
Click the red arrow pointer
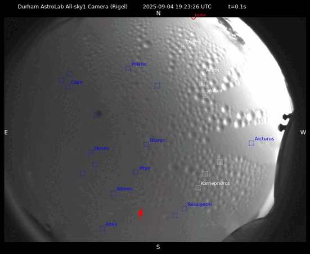[140, 214]
